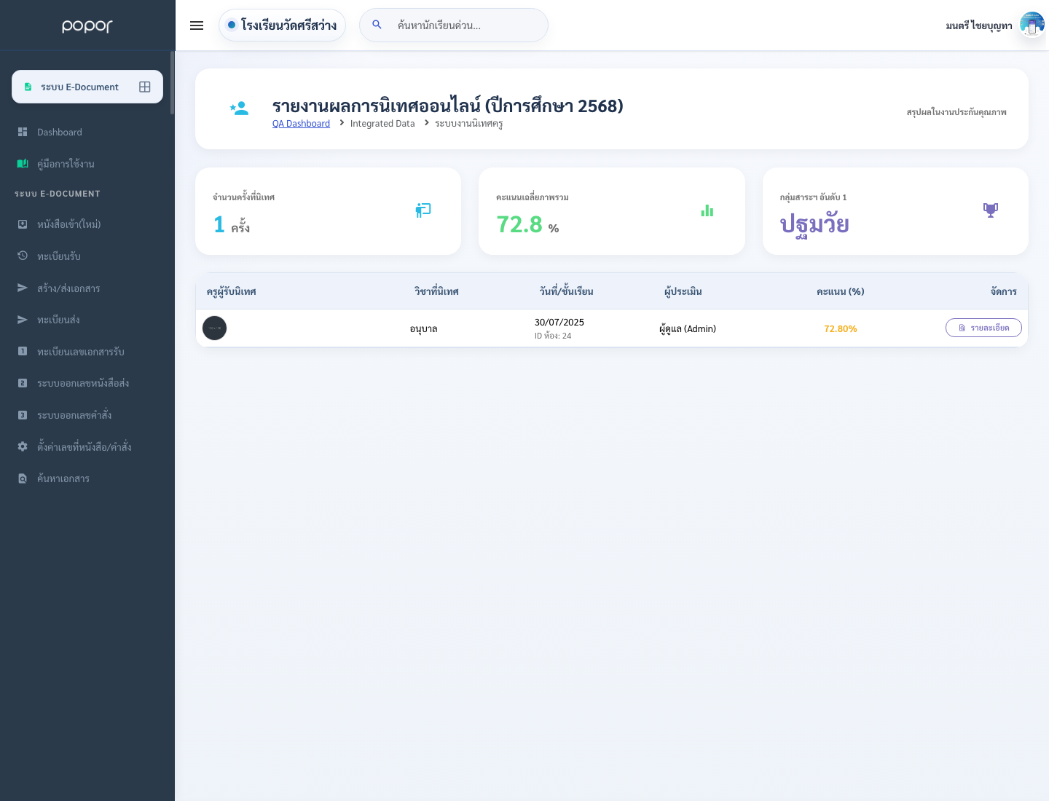Follow the QA Dashboard breadcrumb link
This screenshot has height=801, width=1049.
point(301,124)
